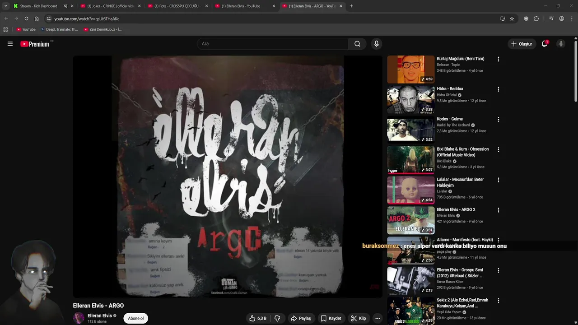Open the tab search dropdown arrow
Viewport: 578px width, 325px height.
tap(5, 6)
